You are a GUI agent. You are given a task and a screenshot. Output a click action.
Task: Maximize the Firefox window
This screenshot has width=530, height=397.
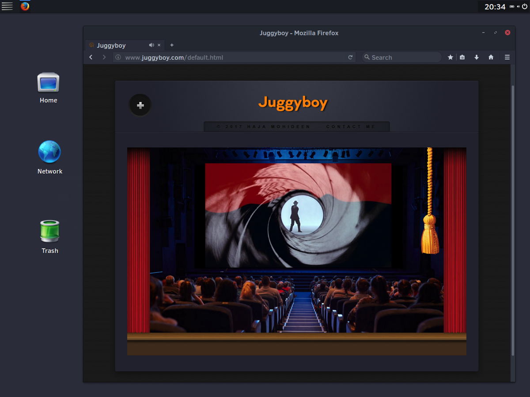[495, 33]
